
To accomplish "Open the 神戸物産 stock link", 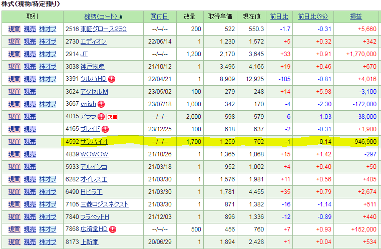I will 92,67.
